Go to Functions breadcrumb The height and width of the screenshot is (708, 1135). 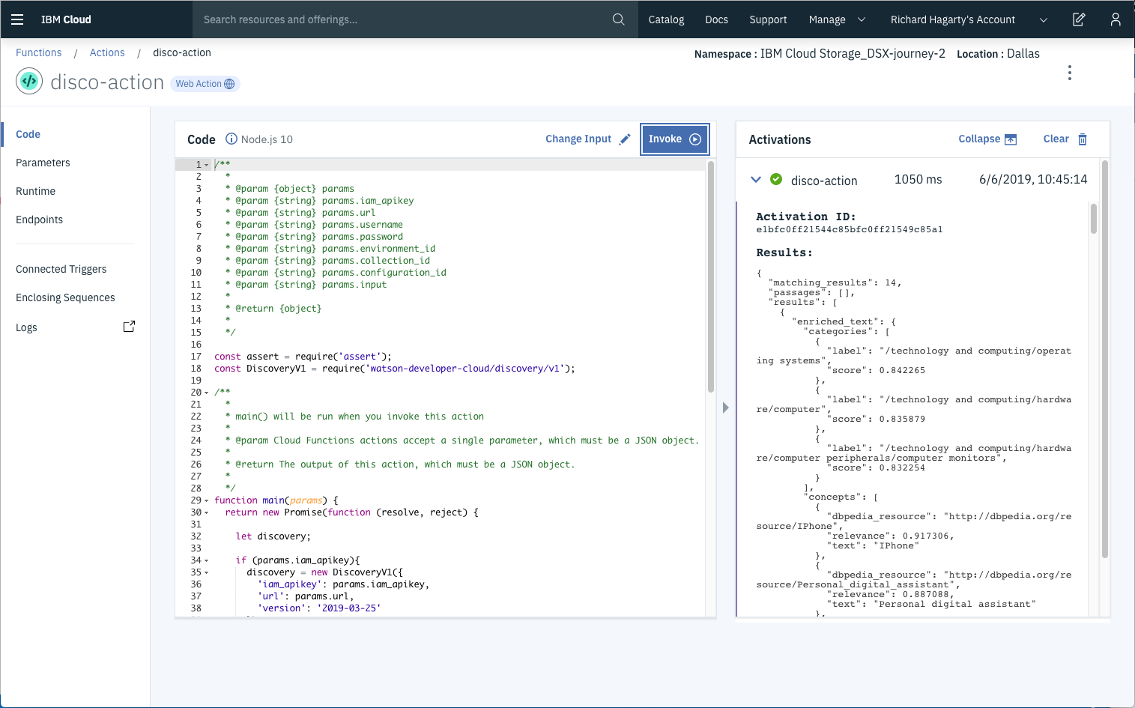[39, 52]
